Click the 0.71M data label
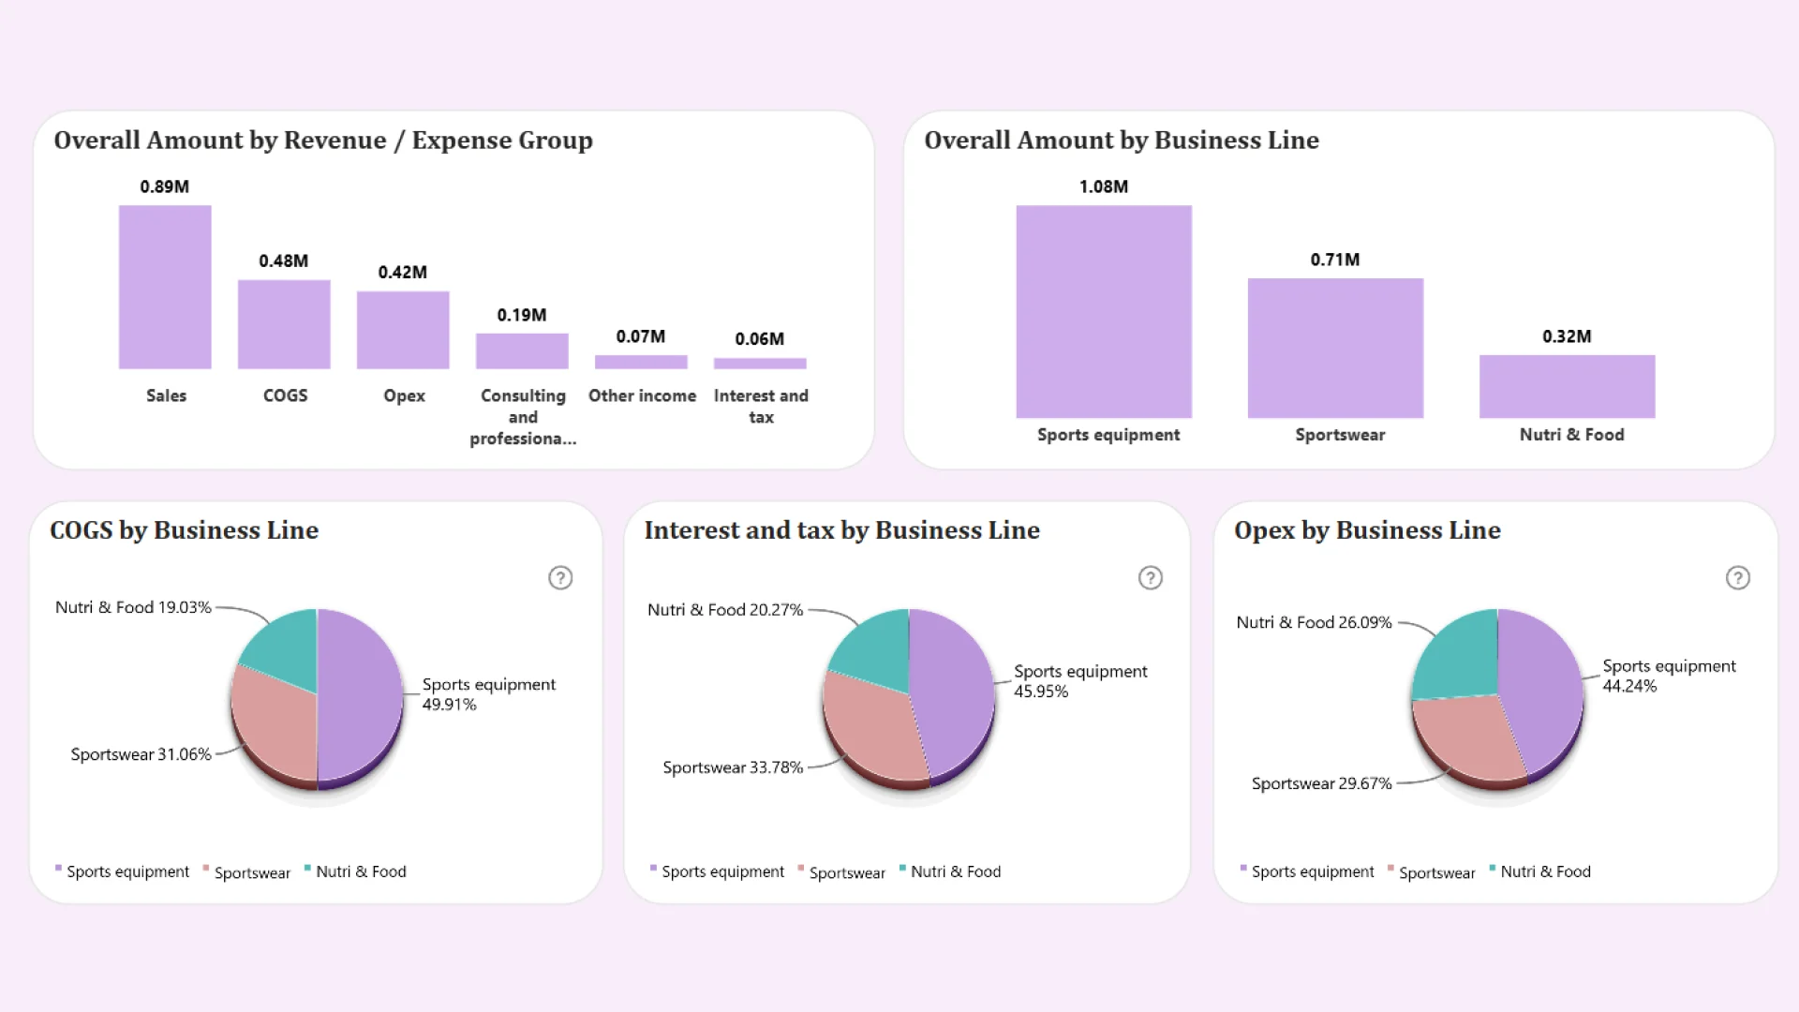Image resolution: width=1799 pixels, height=1012 pixels. 1335,260
